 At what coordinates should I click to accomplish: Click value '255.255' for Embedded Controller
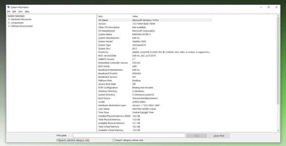(136, 63)
